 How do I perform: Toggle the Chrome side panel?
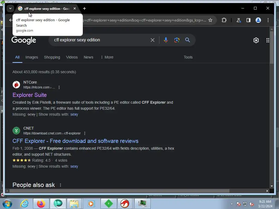click(248, 20)
